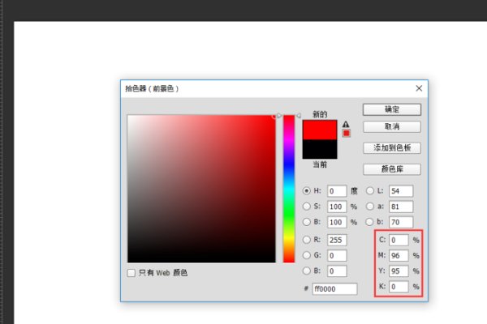
Task: Click the vertical rainbow hue slider
Action: [x=288, y=188]
